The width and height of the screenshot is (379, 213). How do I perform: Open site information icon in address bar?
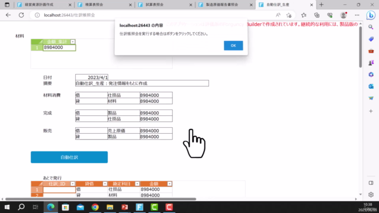[37, 15]
